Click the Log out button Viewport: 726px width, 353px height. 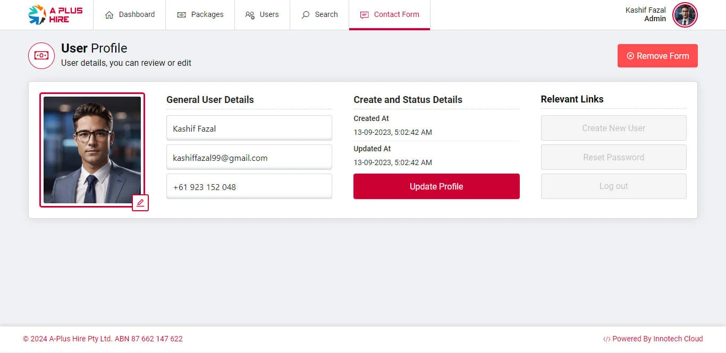(613, 186)
